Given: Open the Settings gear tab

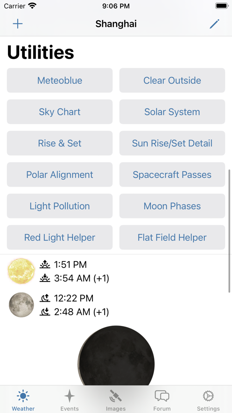Looking at the screenshot, I should pos(208,400).
